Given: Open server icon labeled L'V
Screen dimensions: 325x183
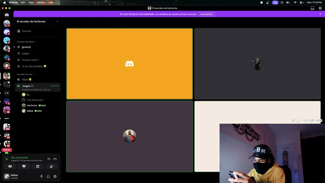Looking at the screenshot, I should tap(7, 93).
